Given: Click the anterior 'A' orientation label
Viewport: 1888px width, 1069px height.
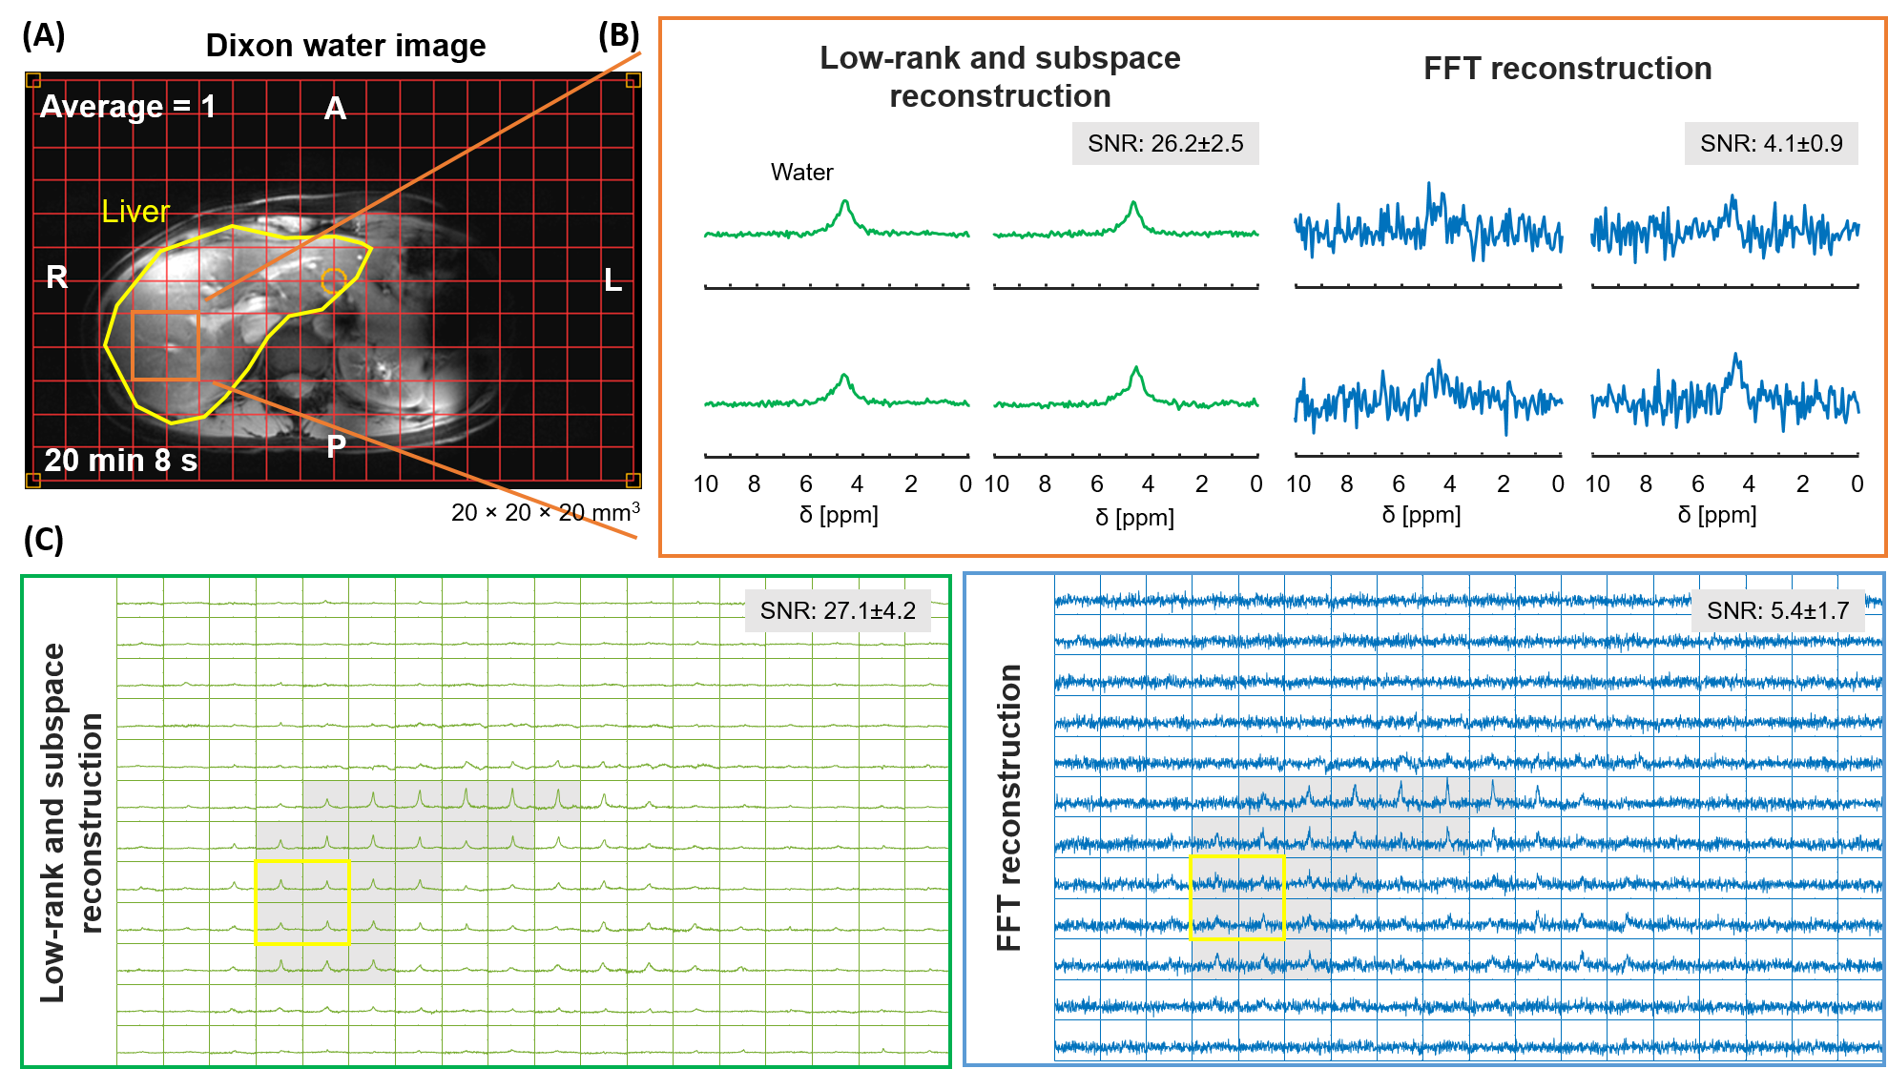Looking at the screenshot, I should [x=335, y=109].
